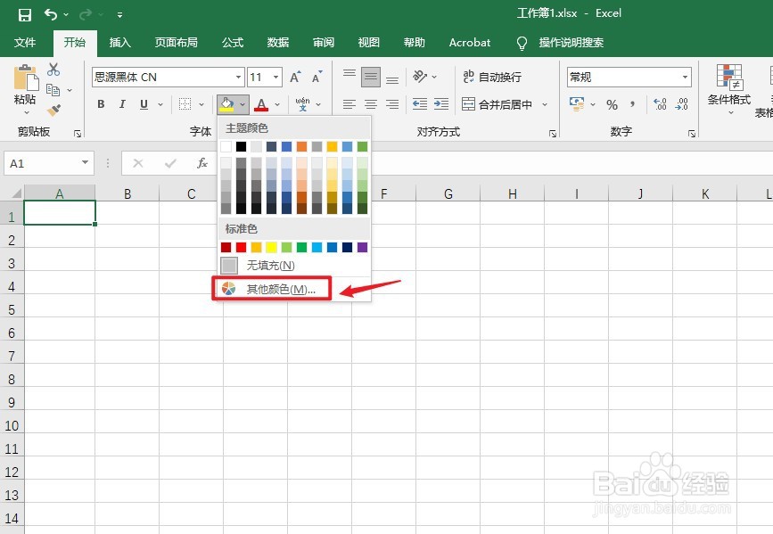This screenshot has height=534, width=773.
Task: Click the align right icon
Action: click(392, 104)
